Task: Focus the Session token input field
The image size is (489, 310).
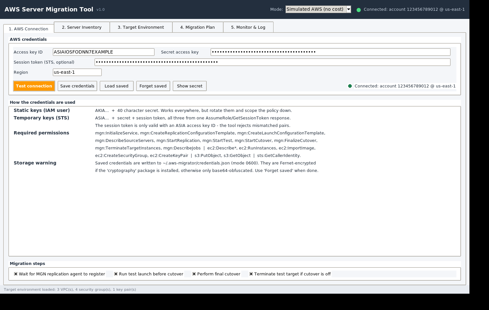Action: coord(273,62)
